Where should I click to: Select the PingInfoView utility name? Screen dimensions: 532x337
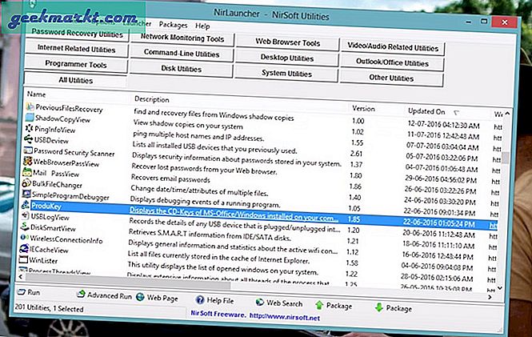pyautogui.click(x=54, y=130)
